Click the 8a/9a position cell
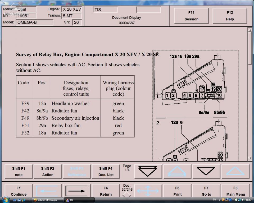Image resolution: width=254 pixels, height=203 pixels. (x=42, y=111)
